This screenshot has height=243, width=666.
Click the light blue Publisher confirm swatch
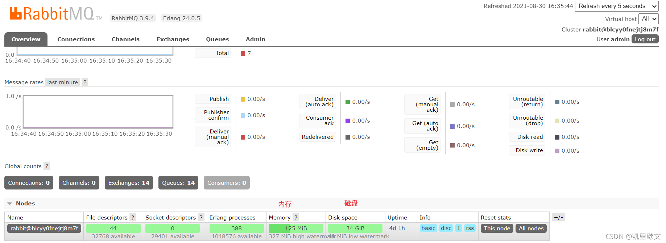click(x=243, y=115)
